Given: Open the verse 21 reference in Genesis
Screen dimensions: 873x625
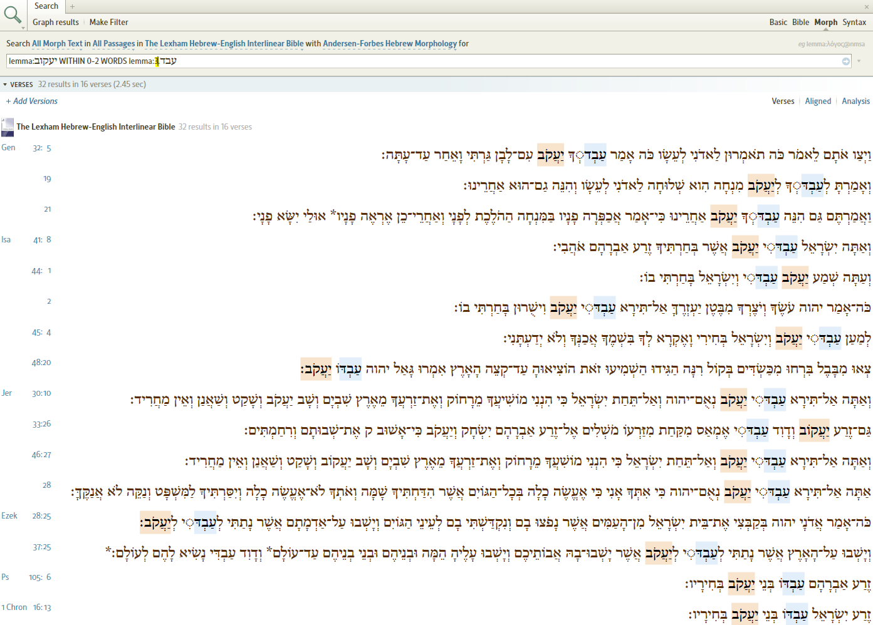Looking at the screenshot, I should (47, 209).
